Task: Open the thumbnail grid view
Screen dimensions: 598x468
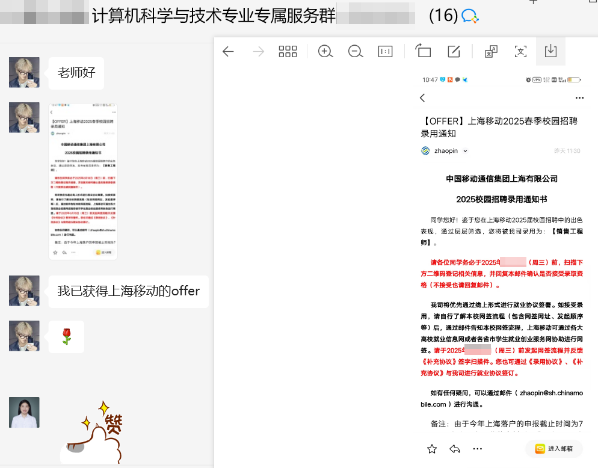Action: point(288,52)
